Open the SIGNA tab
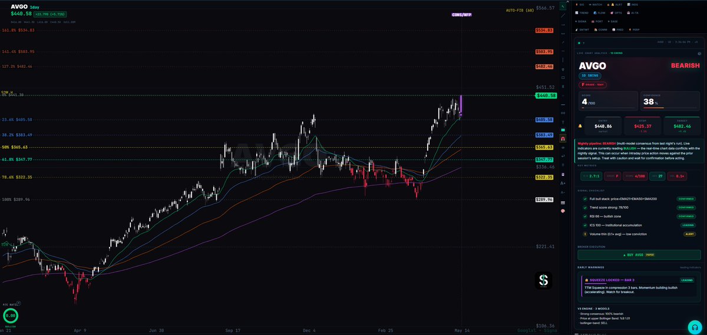This screenshot has height=335, width=707. click(x=581, y=21)
